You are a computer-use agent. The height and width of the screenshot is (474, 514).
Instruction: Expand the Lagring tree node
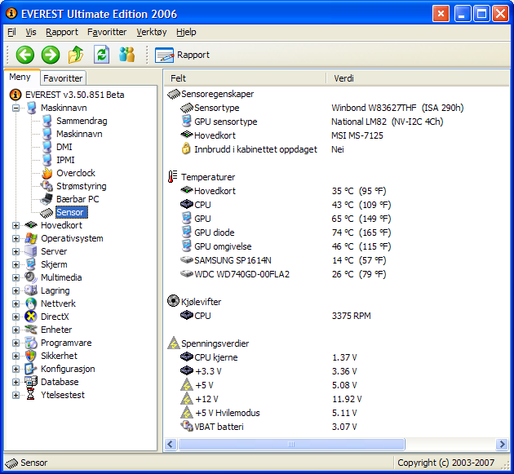(x=16, y=290)
